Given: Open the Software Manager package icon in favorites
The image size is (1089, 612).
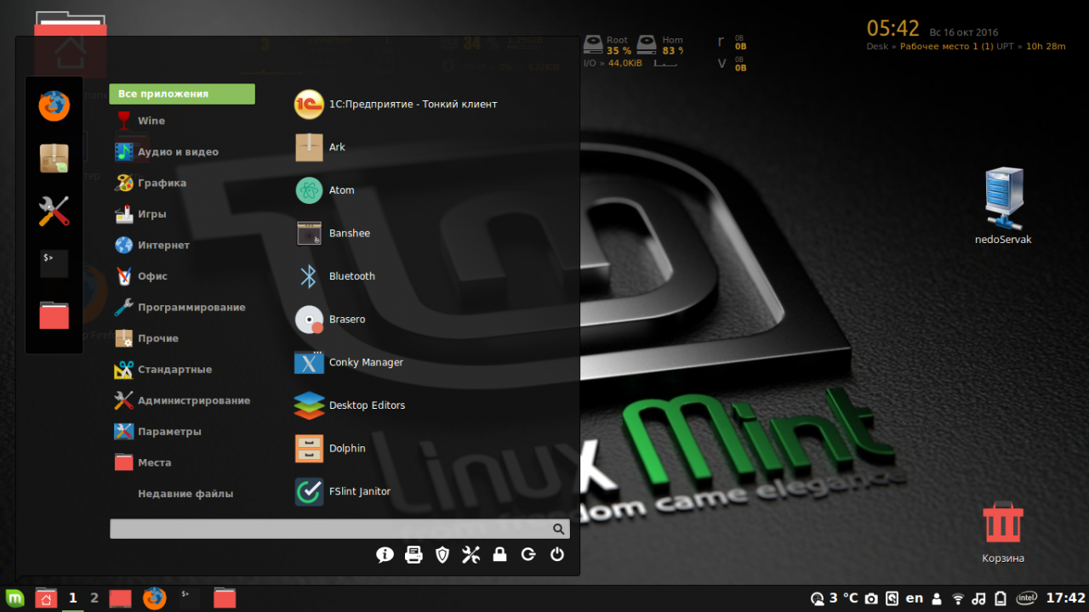Looking at the screenshot, I should (x=54, y=158).
